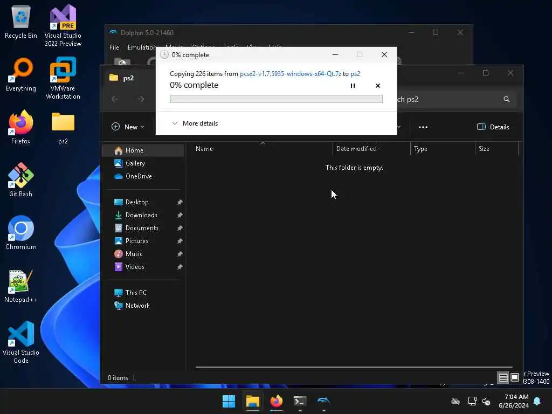Viewport: 552px width, 414px height.
Task: Open the New dropdown in File Explorer
Action: tap(128, 127)
